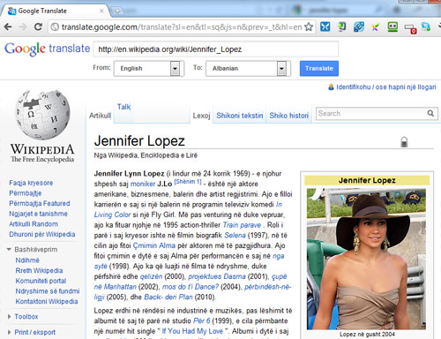Follow the qelizën film link
This screenshot has width=441, height=339.
[x=151, y=276]
